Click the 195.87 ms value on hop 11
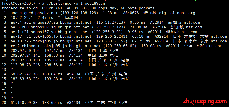The image size is (229, 107). click(x=54, y=60)
